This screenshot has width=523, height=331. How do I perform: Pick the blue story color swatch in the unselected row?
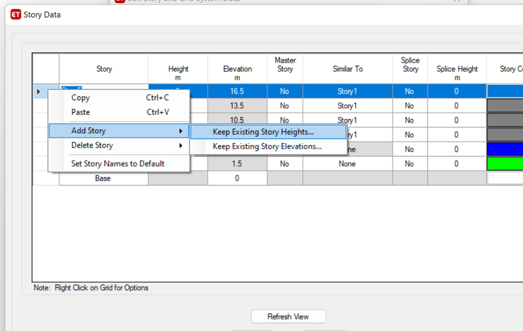505,150
